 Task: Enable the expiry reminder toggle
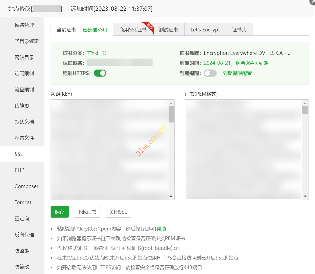(210, 73)
